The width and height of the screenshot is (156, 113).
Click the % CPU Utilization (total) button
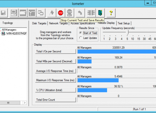pyautogui.click(x=55, y=90)
